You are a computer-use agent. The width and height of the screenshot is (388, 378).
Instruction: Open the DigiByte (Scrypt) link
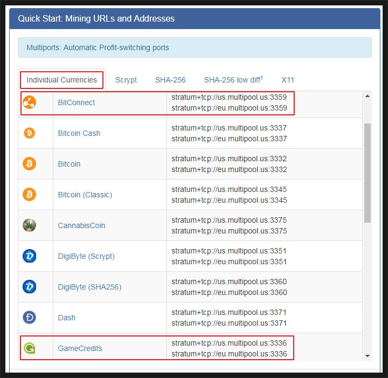coord(86,256)
